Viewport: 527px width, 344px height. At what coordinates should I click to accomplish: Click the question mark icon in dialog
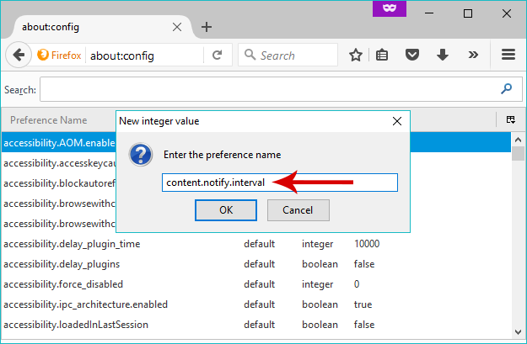[141, 155]
